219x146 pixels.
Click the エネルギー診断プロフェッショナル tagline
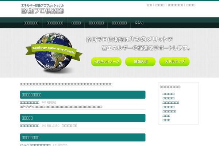pos(43,5)
